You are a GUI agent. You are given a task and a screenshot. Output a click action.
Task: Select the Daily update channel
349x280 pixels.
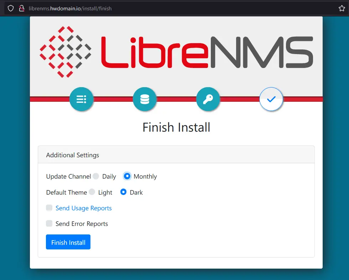tap(96, 176)
